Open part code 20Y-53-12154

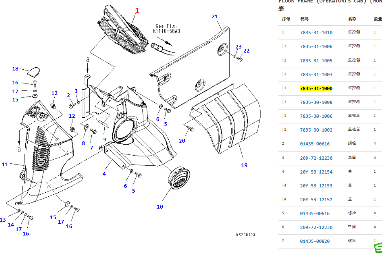click(x=316, y=172)
